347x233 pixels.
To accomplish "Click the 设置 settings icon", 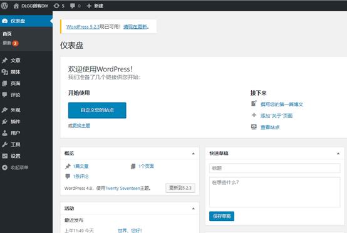I will (x=4, y=156).
